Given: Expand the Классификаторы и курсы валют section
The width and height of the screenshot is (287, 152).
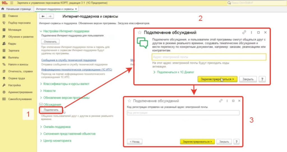Looking at the screenshot, I should pos(41,84).
